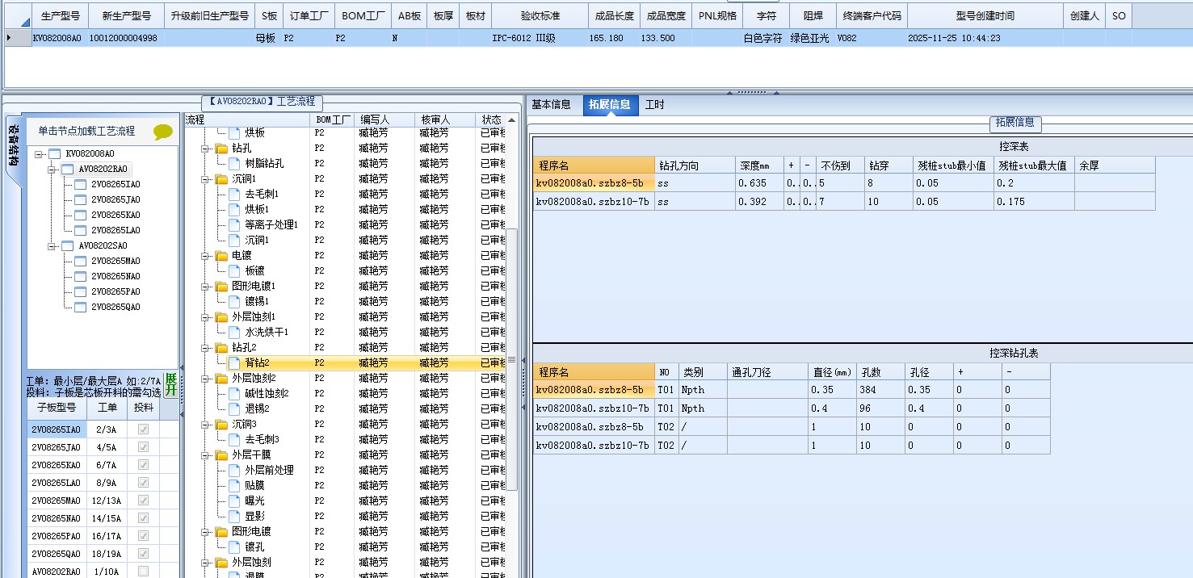Click the folder icon of 图形电镀1 step

(221, 287)
